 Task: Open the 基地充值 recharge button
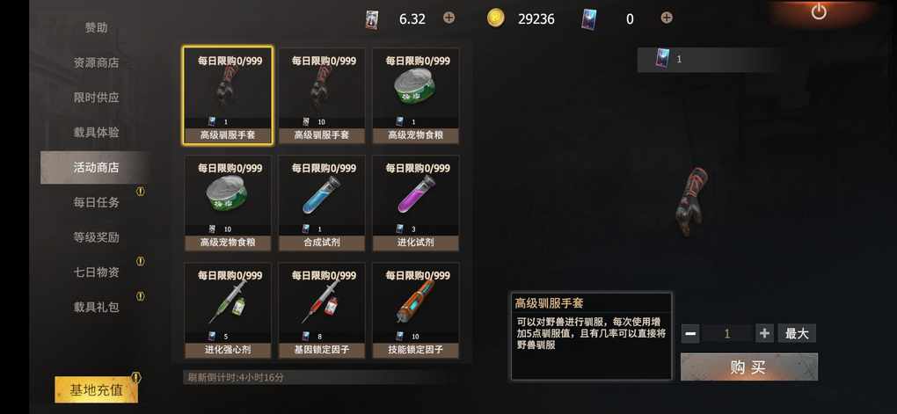[96, 390]
